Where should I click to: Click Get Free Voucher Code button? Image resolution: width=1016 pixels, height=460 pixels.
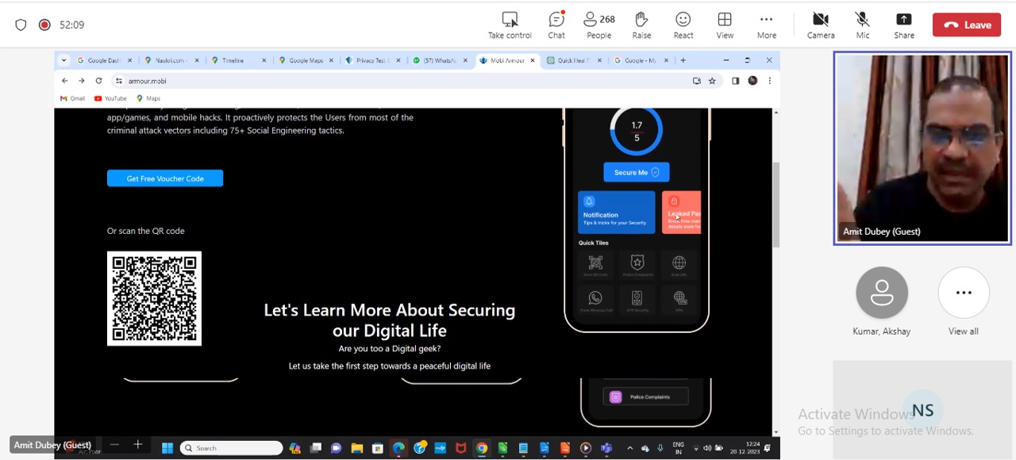pos(165,178)
